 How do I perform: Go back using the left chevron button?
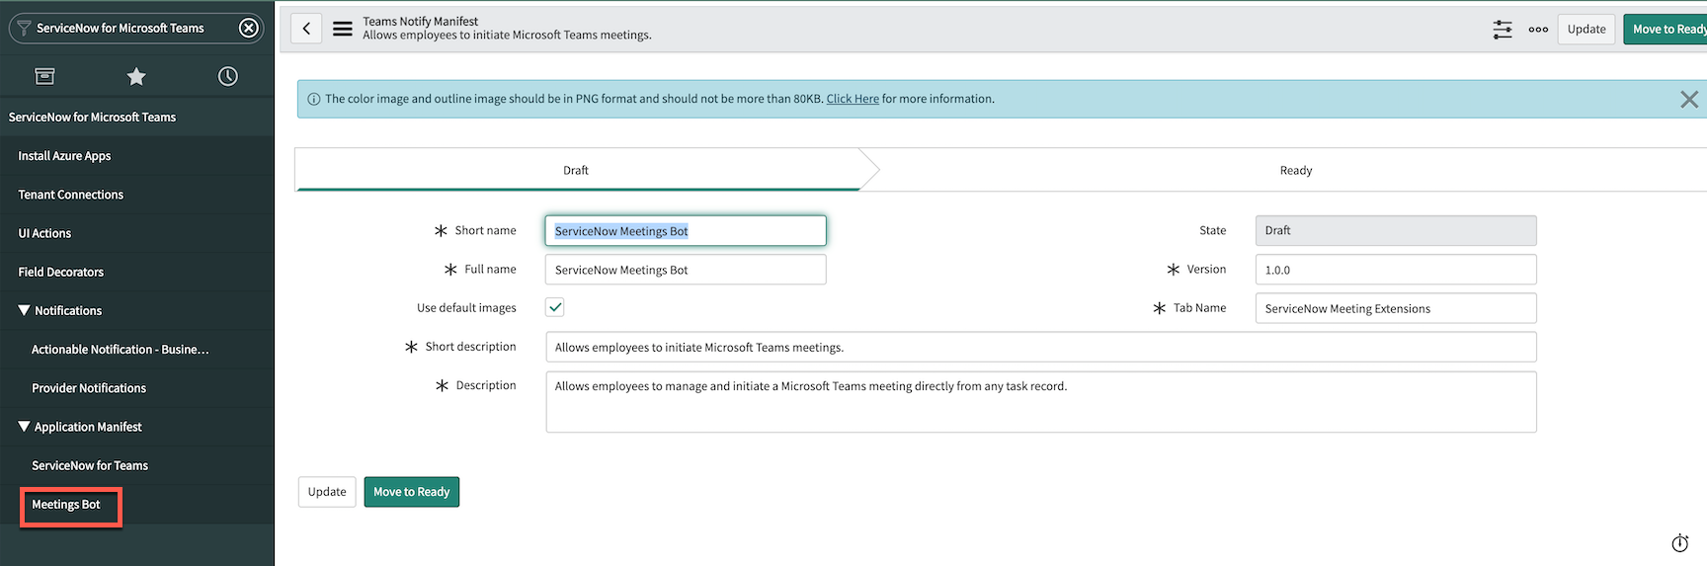coord(306,29)
